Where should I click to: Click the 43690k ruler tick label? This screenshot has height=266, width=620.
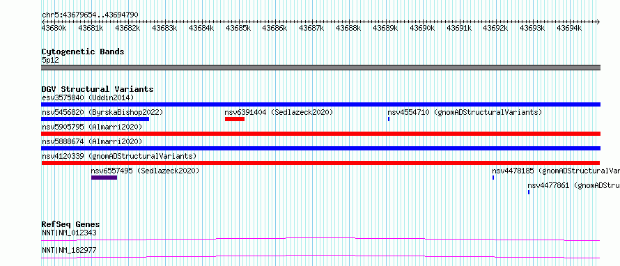[x=422, y=28]
